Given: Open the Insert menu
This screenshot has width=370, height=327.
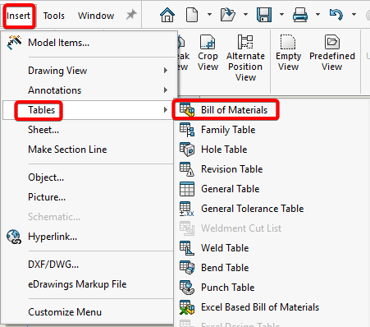Looking at the screenshot, I should 18,16.
